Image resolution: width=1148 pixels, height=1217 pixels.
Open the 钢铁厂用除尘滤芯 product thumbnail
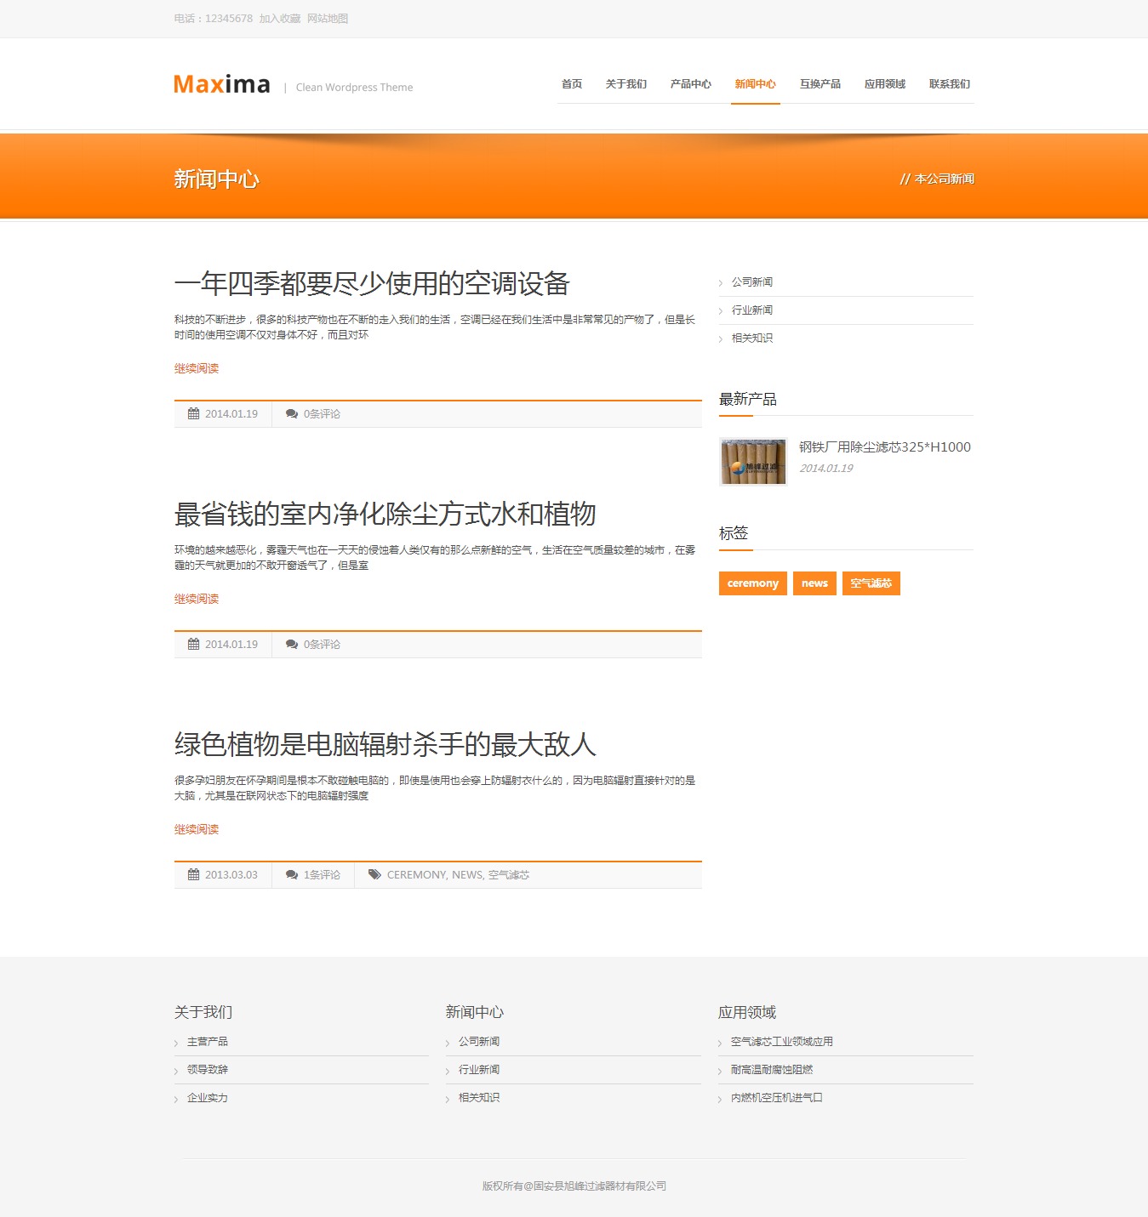click(x=753, y=462)
